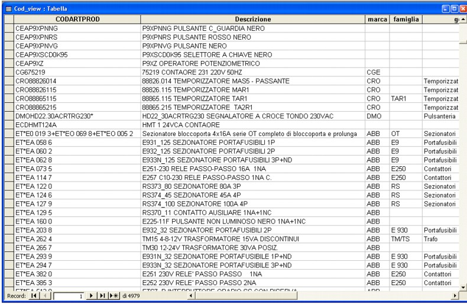Click description P9XZ OPERATORE POTENZIOMETRICO
This screenshot has width=467, height=304.
click(x=253, y=63)
